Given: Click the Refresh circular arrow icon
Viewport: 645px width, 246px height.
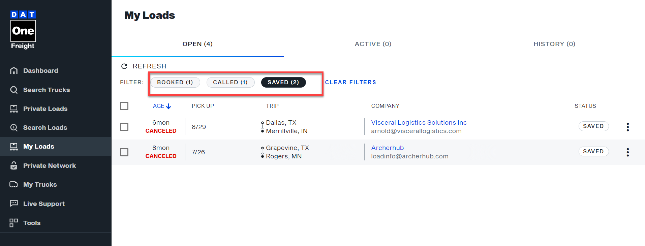Looking at the screenshot, I should click(x=124, y=66).
